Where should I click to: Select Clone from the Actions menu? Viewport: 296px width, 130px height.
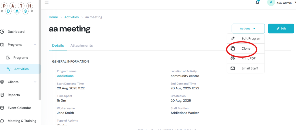(246, 49)
